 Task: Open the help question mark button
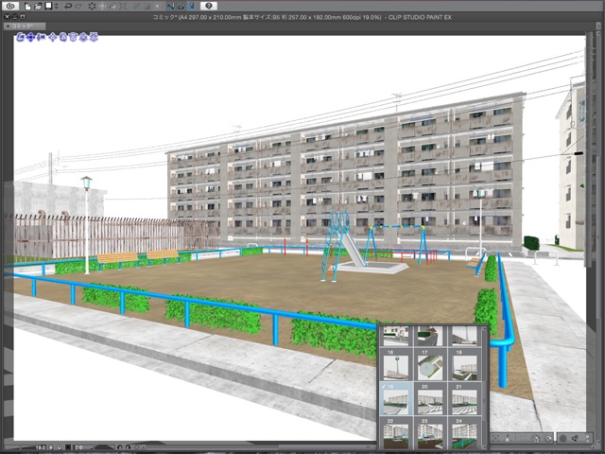click(209, 6)
